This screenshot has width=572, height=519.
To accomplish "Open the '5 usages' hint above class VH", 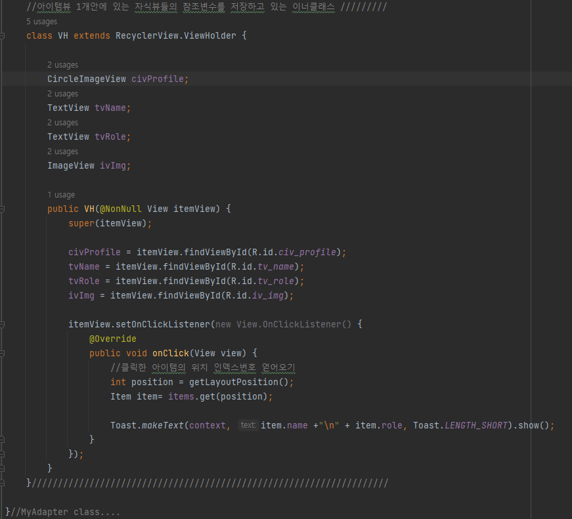I will [41, 22].
